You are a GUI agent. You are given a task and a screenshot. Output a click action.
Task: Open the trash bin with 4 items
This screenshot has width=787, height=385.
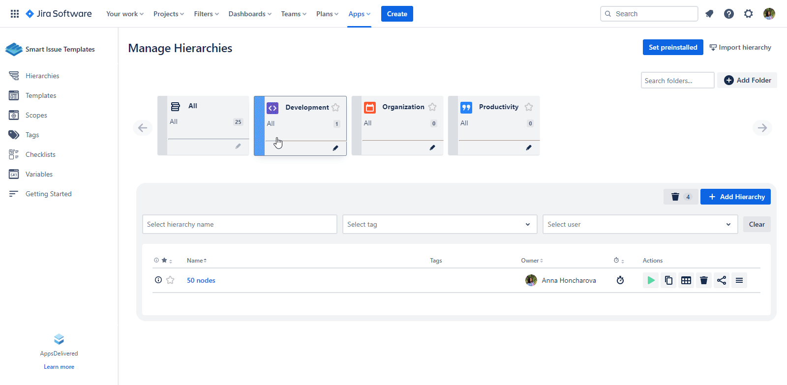tap(680, 197)
